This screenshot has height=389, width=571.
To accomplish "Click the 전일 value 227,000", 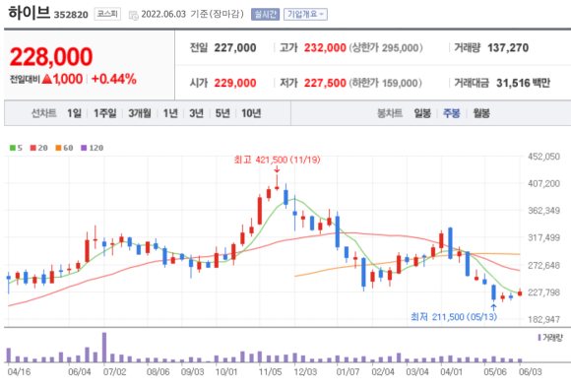I will click(x=235, y=47).
